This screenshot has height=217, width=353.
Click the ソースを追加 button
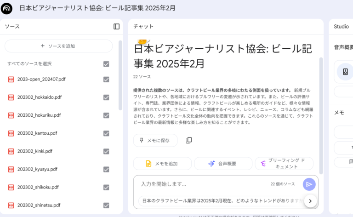point(58,46)
